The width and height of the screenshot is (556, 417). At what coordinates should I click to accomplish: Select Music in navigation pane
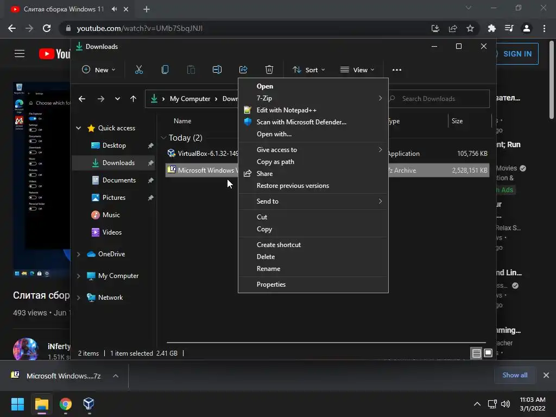click(x=111, y=215)
